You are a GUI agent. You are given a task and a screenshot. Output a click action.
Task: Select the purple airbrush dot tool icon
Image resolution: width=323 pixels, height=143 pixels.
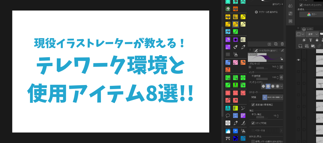(x=235, y=40)
